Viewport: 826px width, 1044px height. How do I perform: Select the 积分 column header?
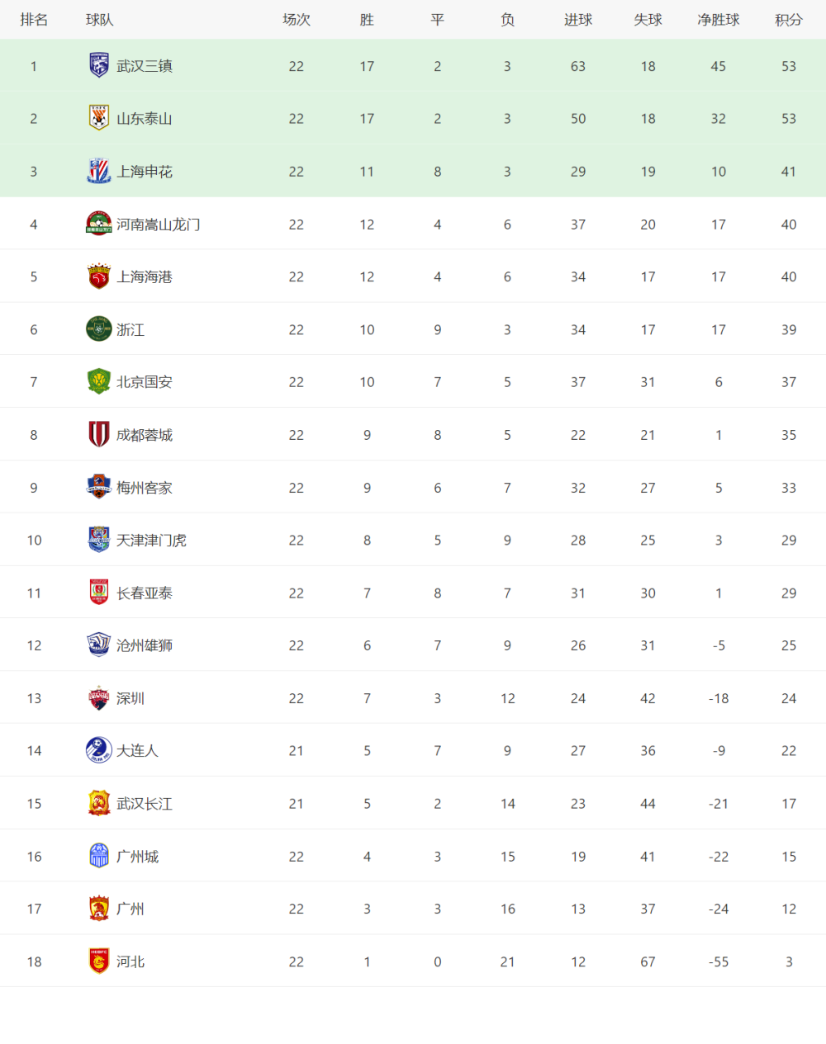(789, 20)
